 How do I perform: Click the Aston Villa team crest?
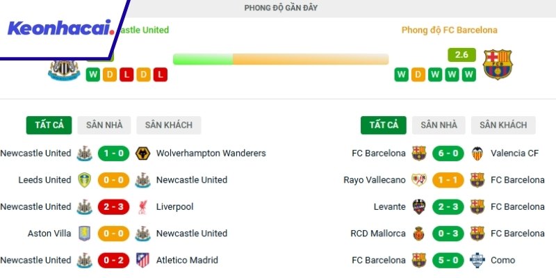(85, 234)
